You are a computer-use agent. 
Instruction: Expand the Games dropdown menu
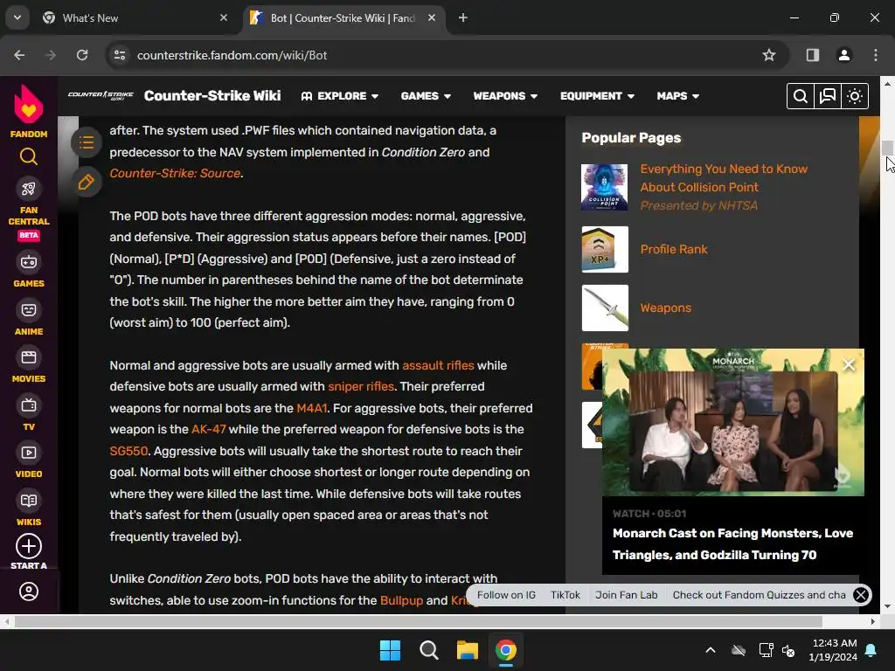(x=426, y=96)
